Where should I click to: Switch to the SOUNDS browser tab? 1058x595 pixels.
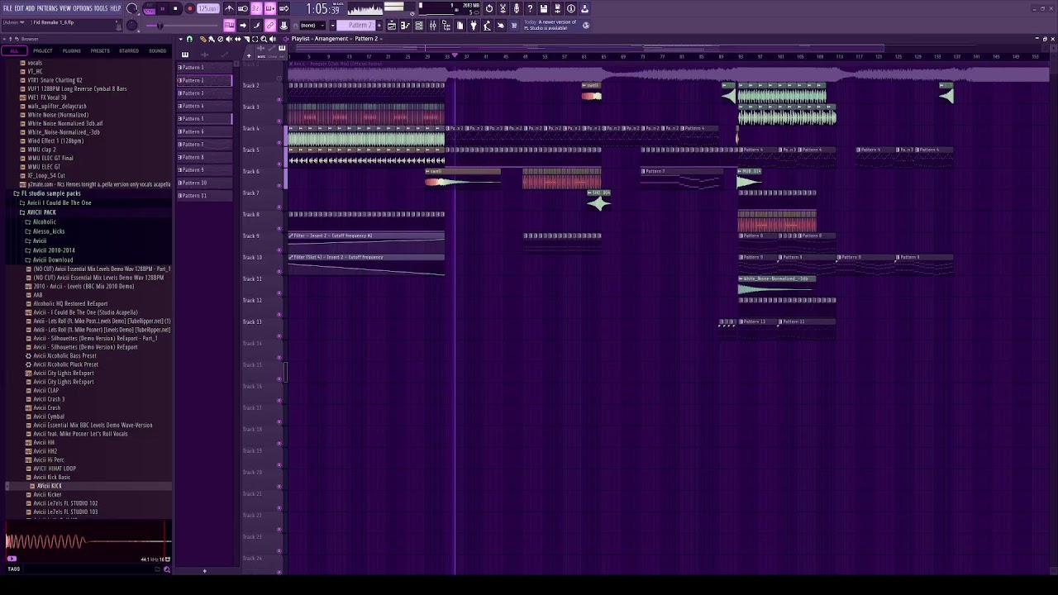[x=157, y=51]
